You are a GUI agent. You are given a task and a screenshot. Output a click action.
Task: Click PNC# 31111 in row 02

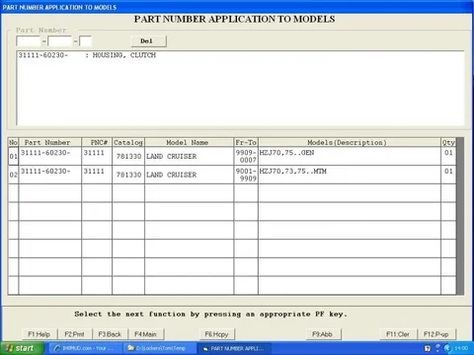pos(94,172)
